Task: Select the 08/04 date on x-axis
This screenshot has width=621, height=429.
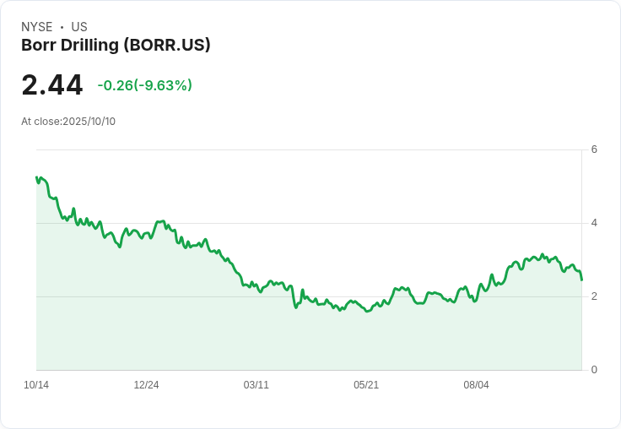Action: 476,385
